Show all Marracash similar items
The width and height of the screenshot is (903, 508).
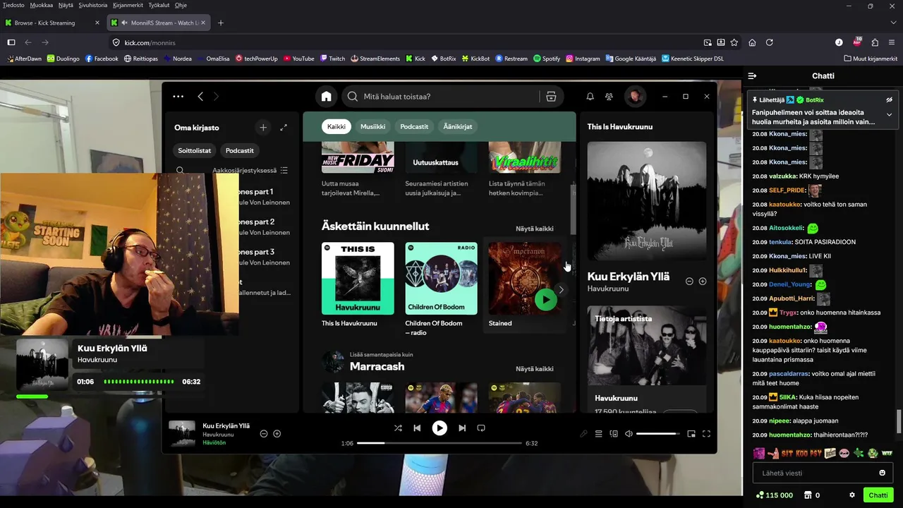534,369
